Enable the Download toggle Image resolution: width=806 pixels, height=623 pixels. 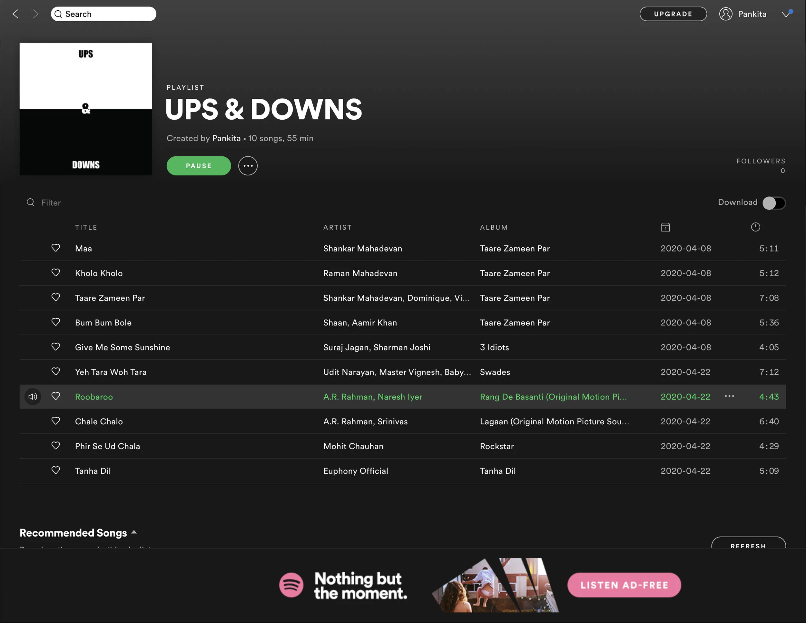774,203
